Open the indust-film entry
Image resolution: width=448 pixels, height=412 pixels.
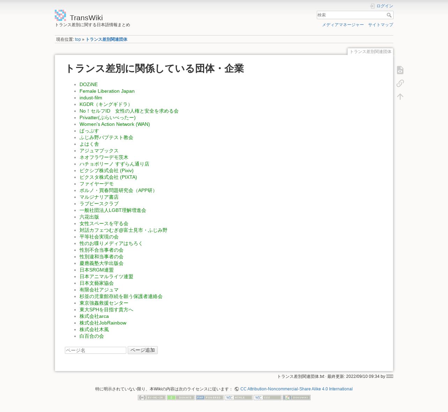[x=91, y=98]
